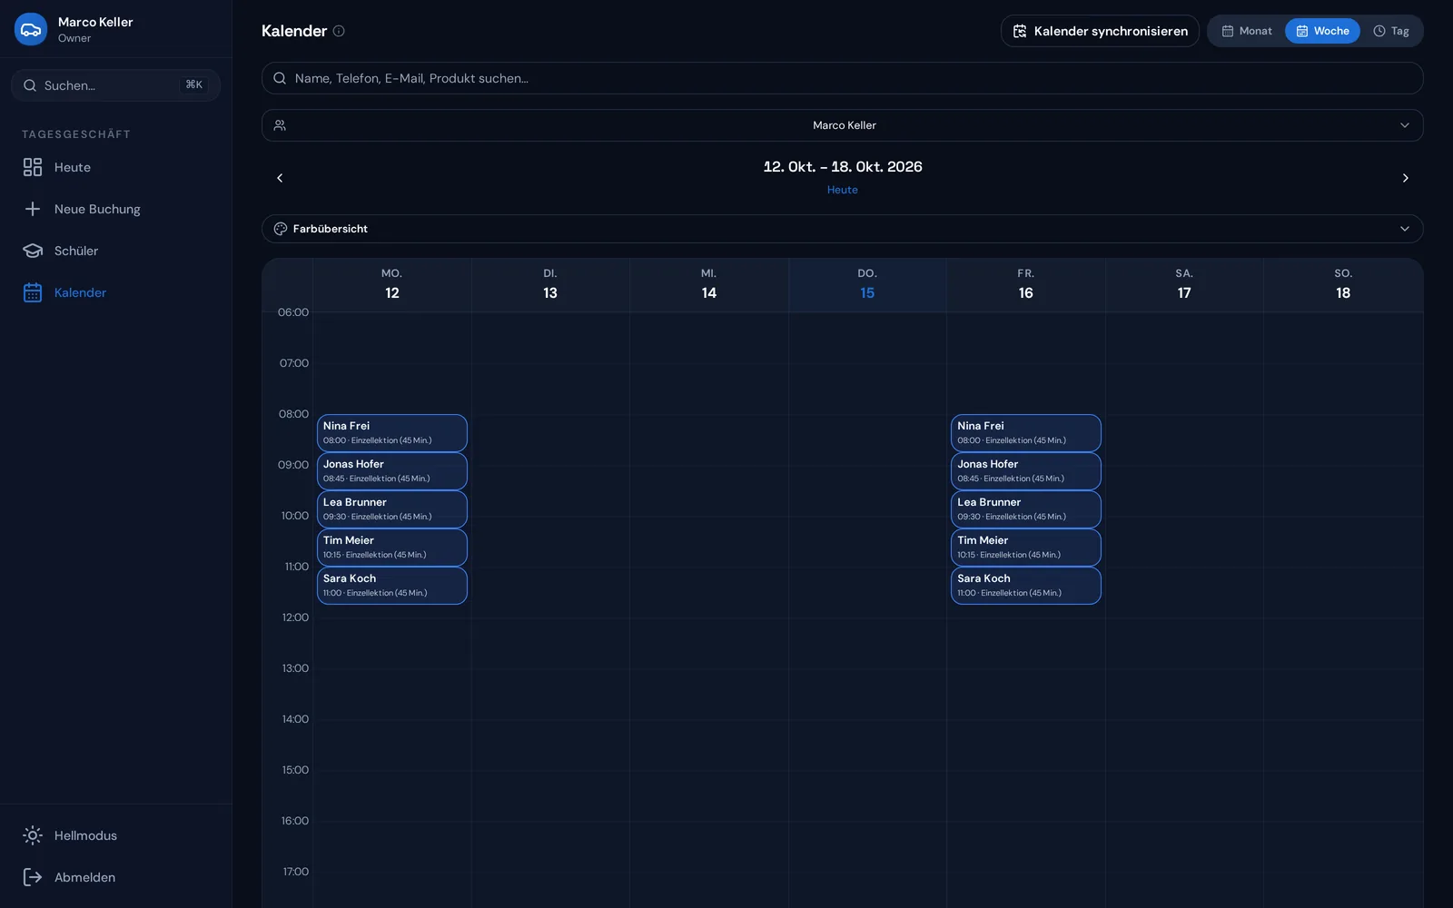This screenshot has width=1453, height=908.
Task: Go to previous week arrow
Action: [280, 178]
